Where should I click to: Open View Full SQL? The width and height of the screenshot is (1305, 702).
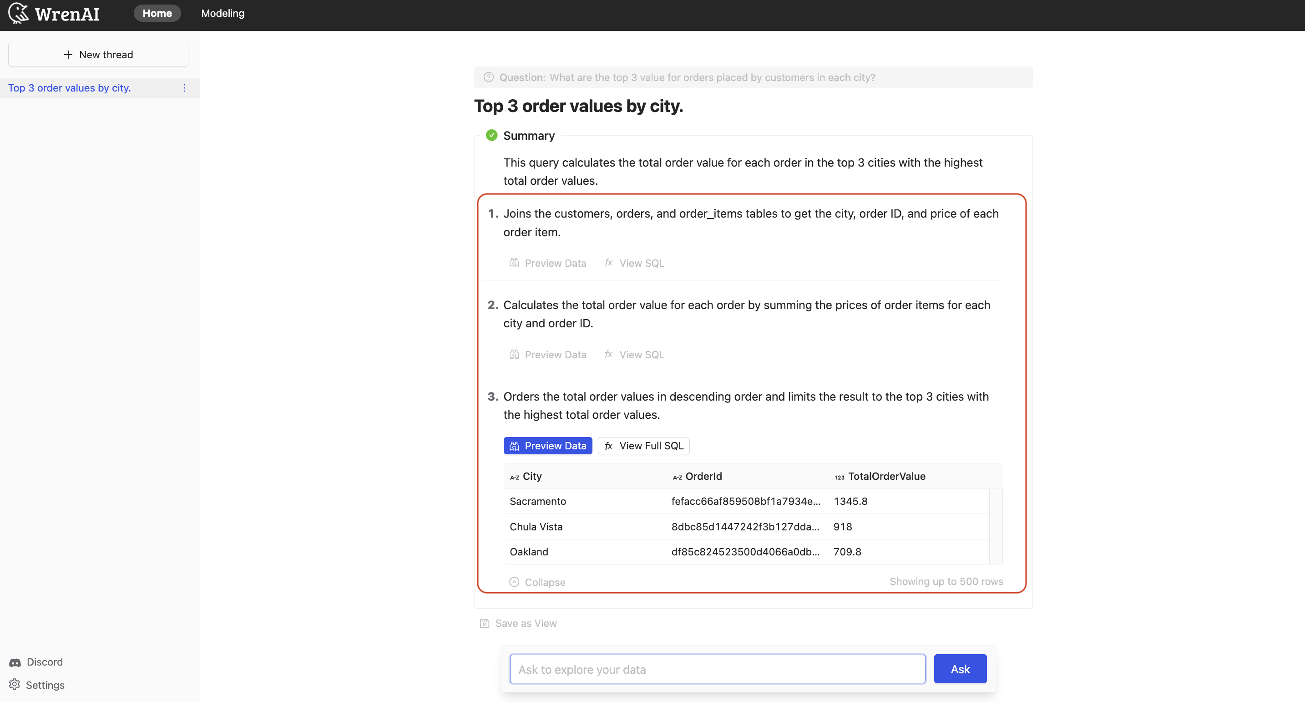click(643, 446)
